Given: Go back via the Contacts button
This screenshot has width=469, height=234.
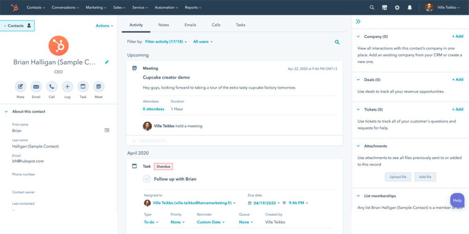Looking at the screenshot, I should coord(17,26).
